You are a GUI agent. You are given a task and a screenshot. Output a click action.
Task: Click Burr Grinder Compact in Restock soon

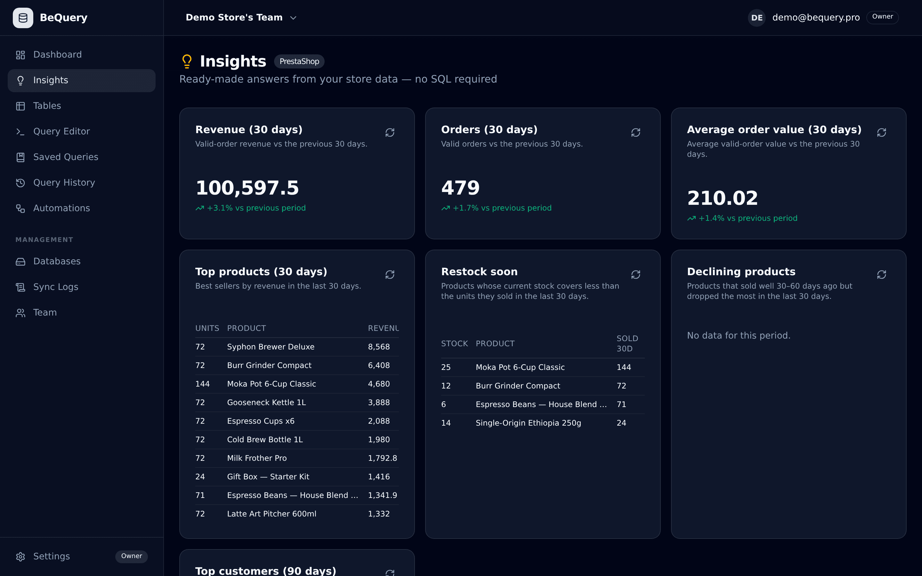click(x=543, y=386)
